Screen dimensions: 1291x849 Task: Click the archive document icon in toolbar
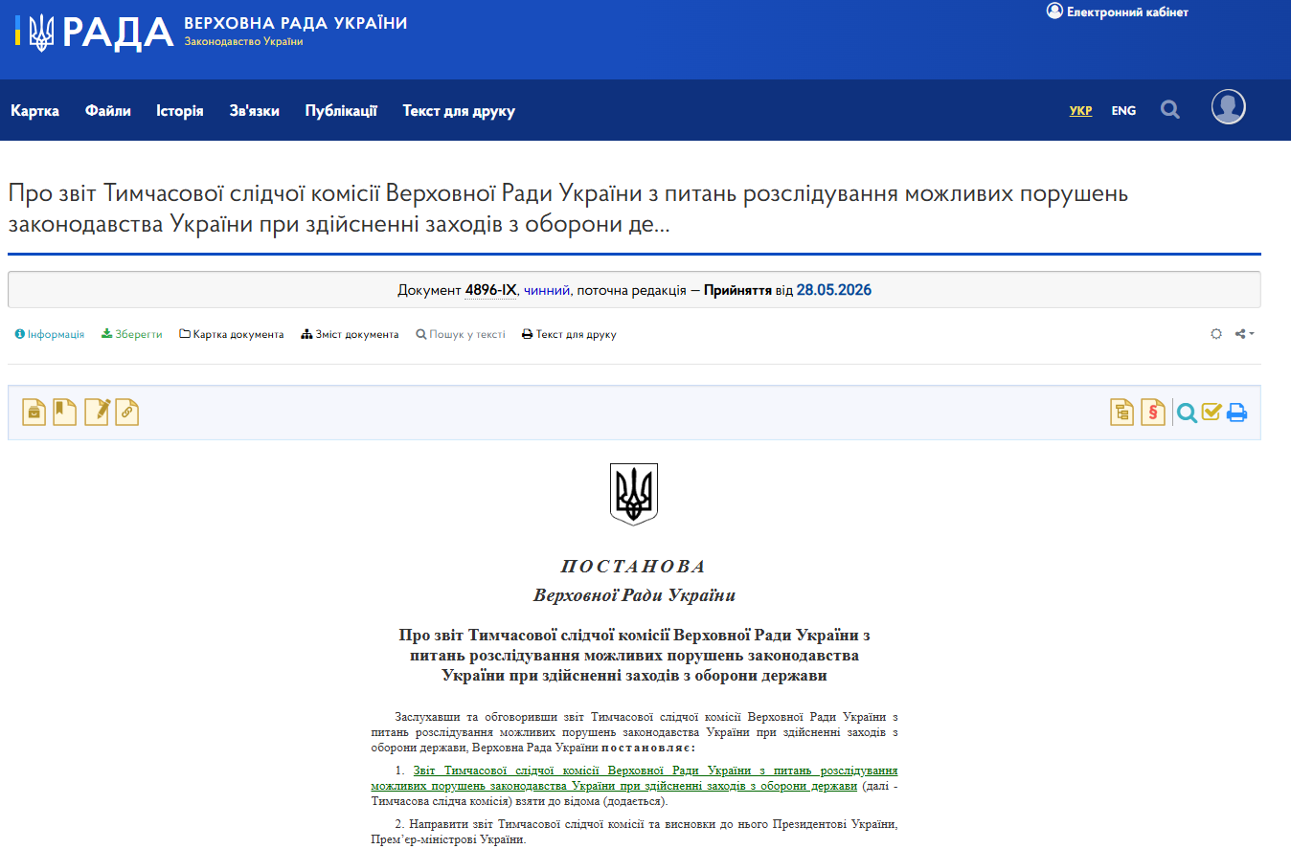(34, 413)
